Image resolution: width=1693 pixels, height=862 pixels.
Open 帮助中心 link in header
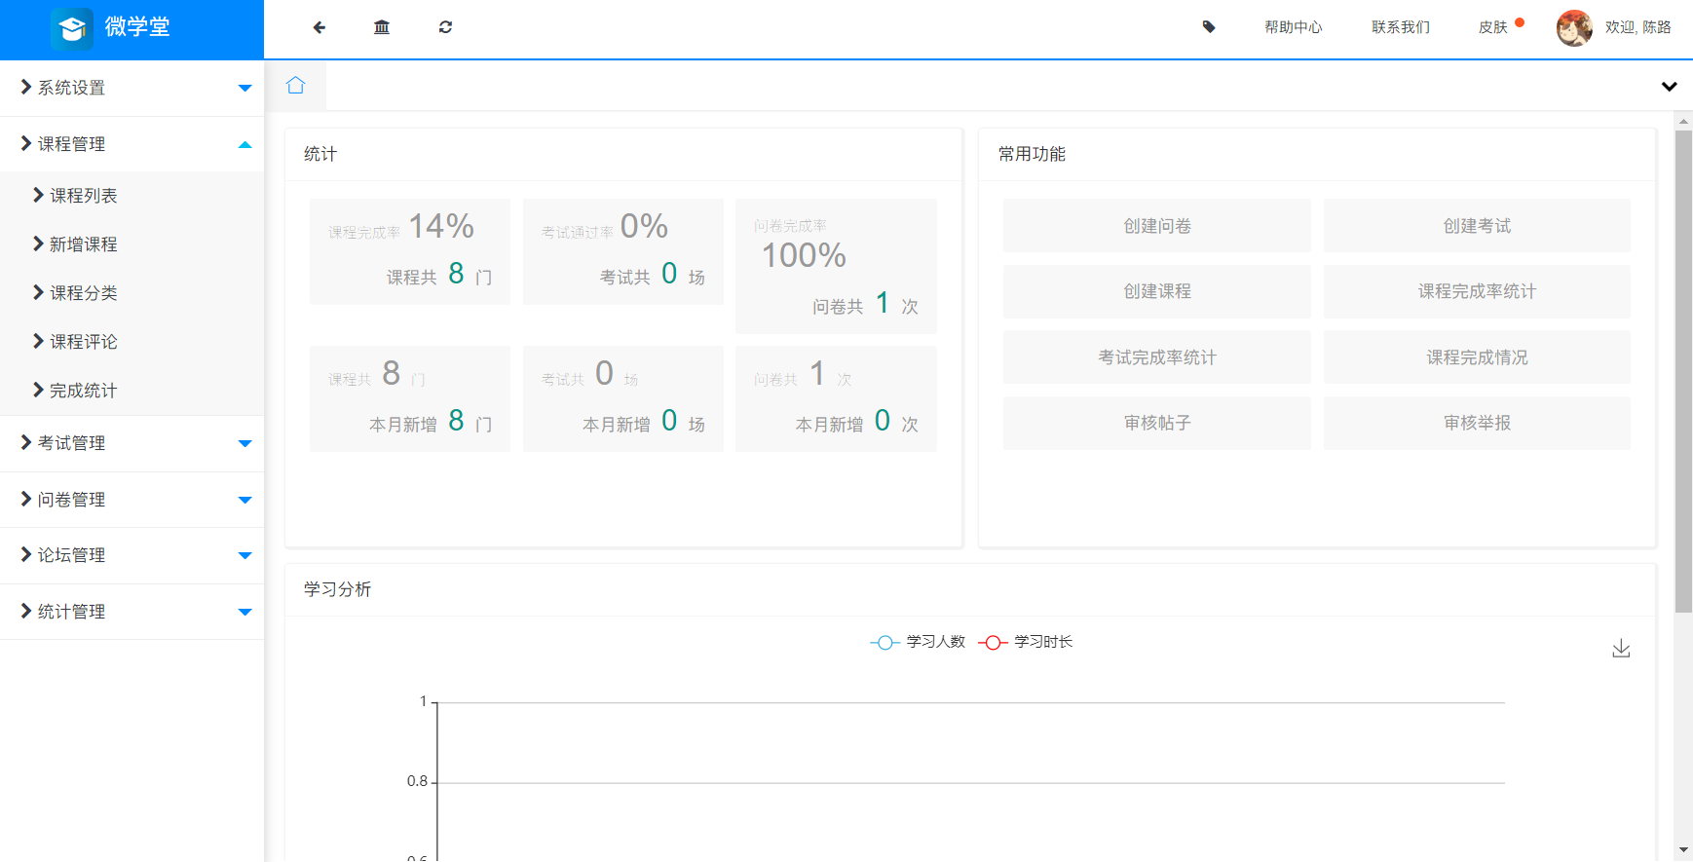pos(1293,27)
